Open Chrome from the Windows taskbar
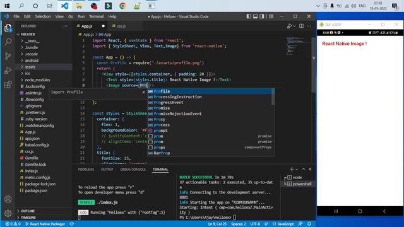Image resolution: width=404 pixels, height=227 pixels. (122, 6)
